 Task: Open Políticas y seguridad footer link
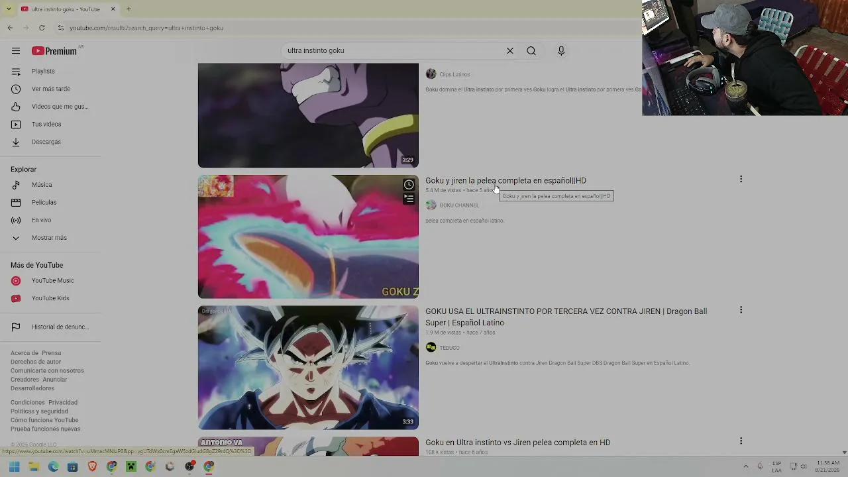39,411
